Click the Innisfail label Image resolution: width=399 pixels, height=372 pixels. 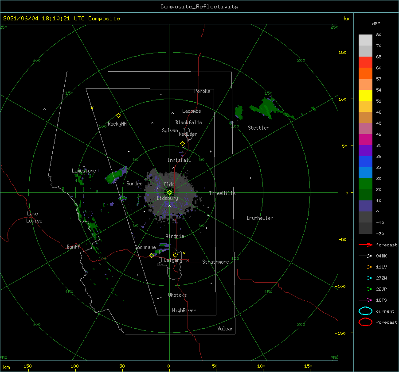tap(179, 160)
